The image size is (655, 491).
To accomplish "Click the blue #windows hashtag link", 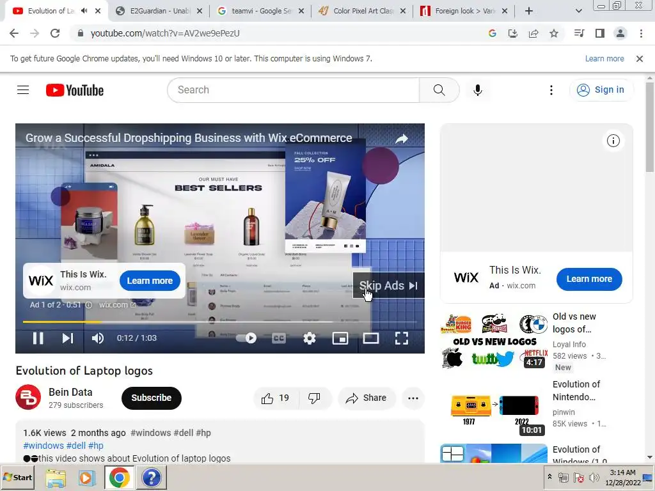I will click(x=43, y=446).
